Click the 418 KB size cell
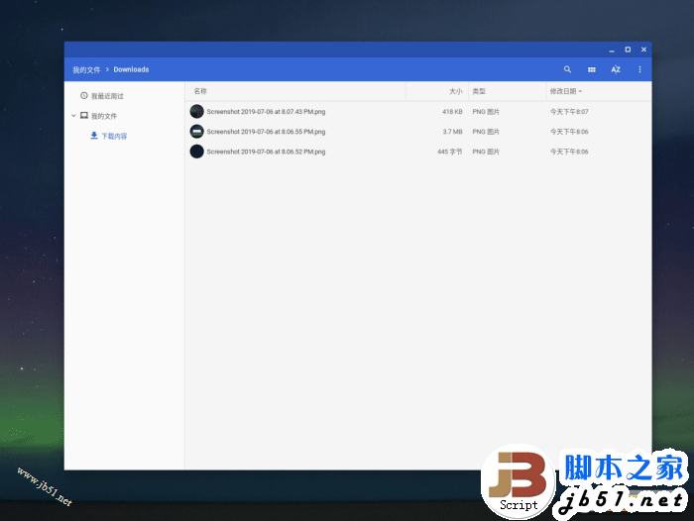 [452, 112]
